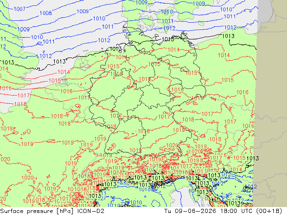This screenshot has width=287, height=222.
Task: Click the "Surface pressure [hPa]" caption text
Action: point(37,211)
